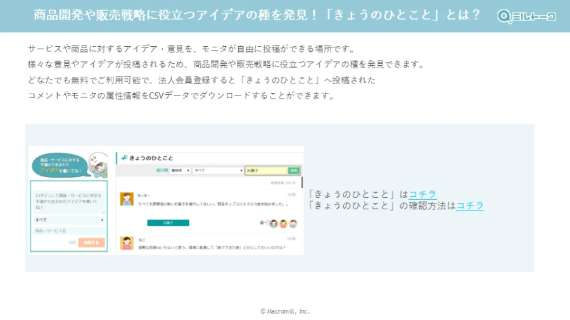Click the search field containing お菓子
Image resolution: width=570 pixels, height=320 pixels.
[x=266, y=171]
